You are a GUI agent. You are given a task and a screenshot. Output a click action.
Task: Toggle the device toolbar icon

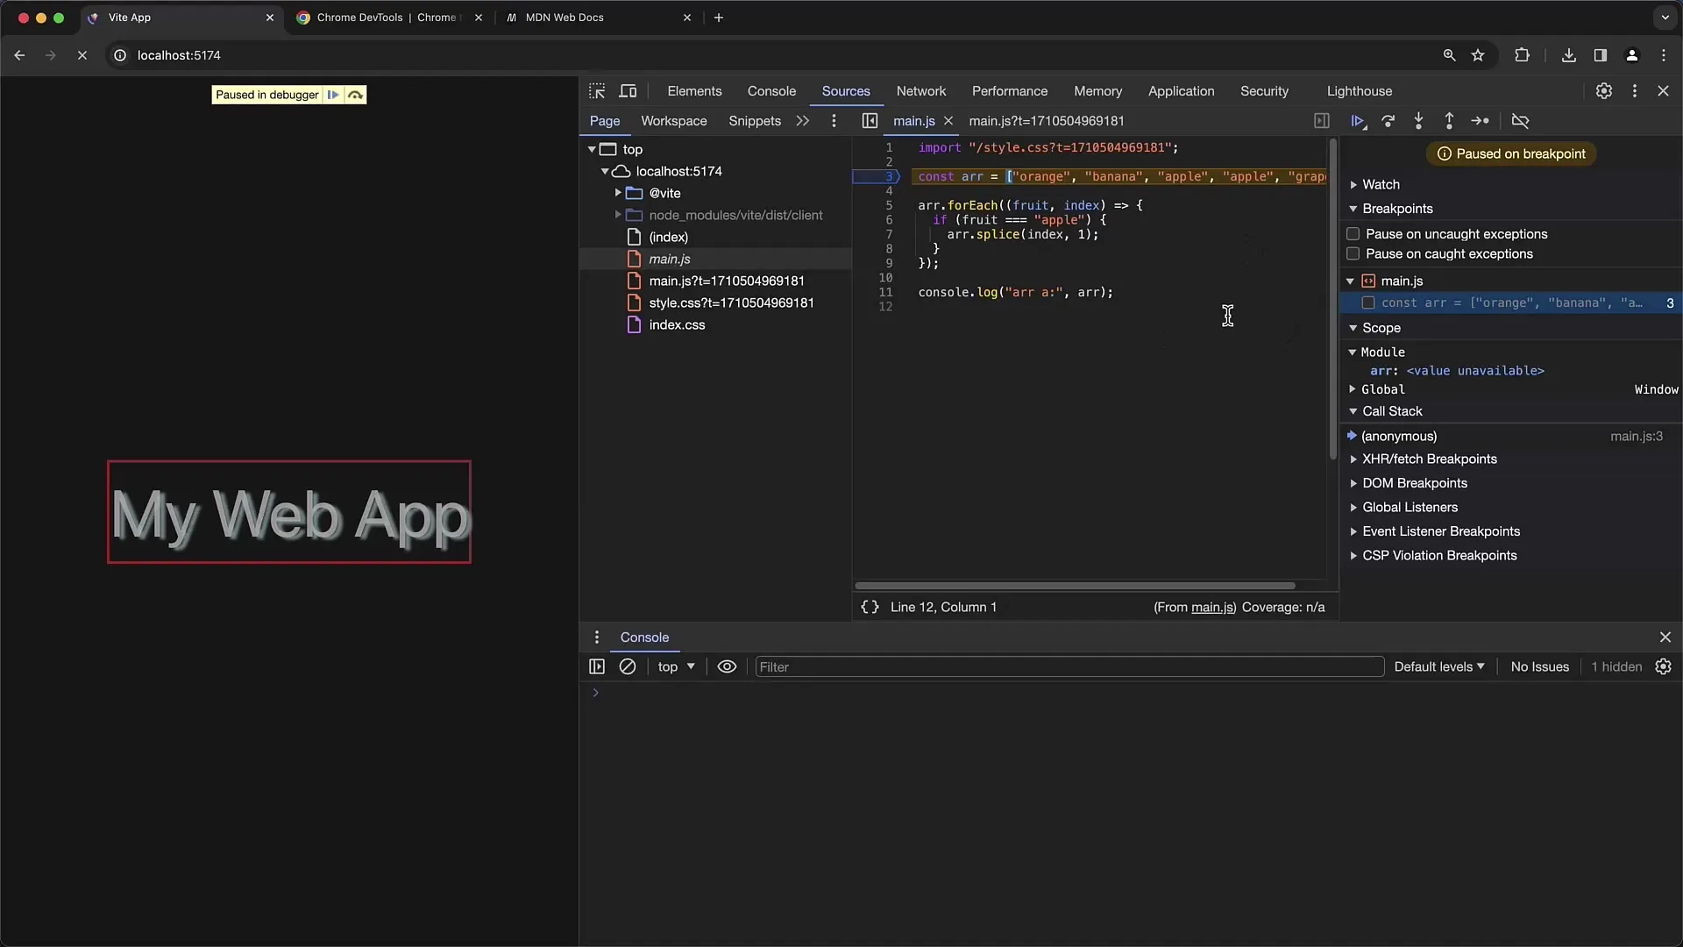pyautogui.click(x=628, y=91)
